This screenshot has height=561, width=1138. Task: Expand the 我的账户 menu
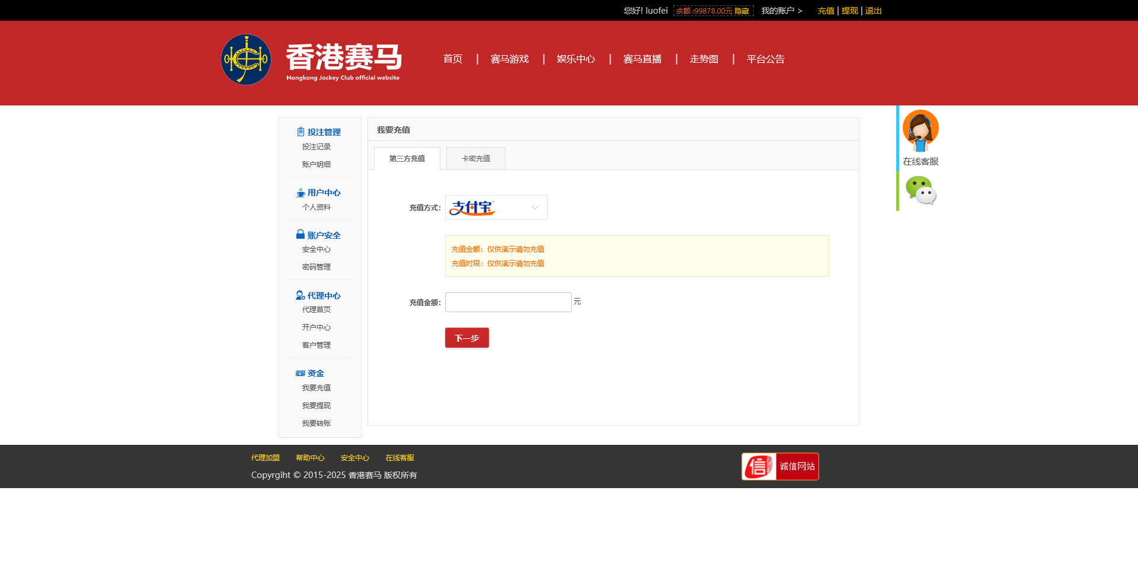[x=781, y=11]
